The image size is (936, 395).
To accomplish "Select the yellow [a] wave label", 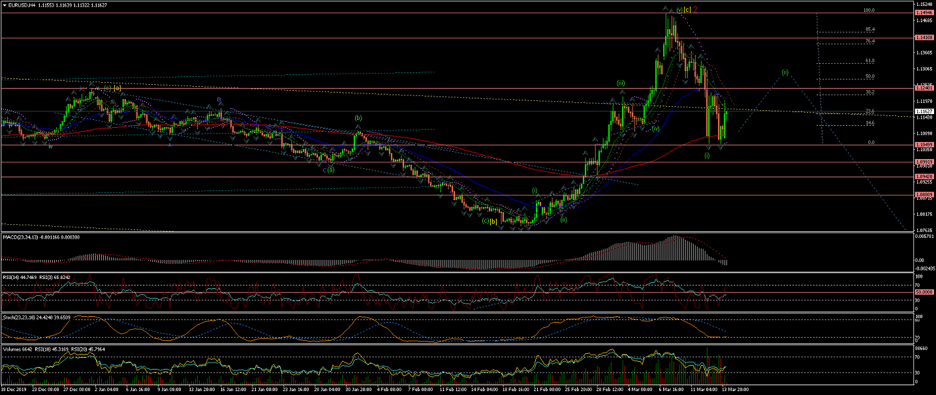I will [x=117, y=87].
